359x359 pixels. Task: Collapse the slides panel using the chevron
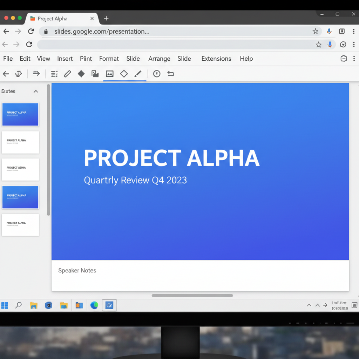coord(35,91)
